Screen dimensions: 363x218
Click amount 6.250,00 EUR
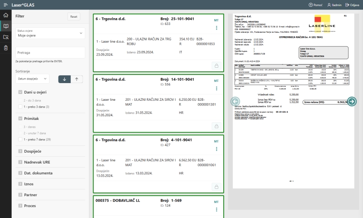(x=187, y=102)
